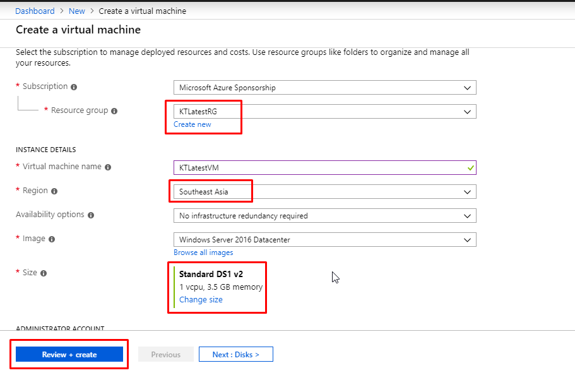This screenshot has height=380, width=575.
Task: Click info icon next to Virtual machine name
Action: click(x=108, y=167)
